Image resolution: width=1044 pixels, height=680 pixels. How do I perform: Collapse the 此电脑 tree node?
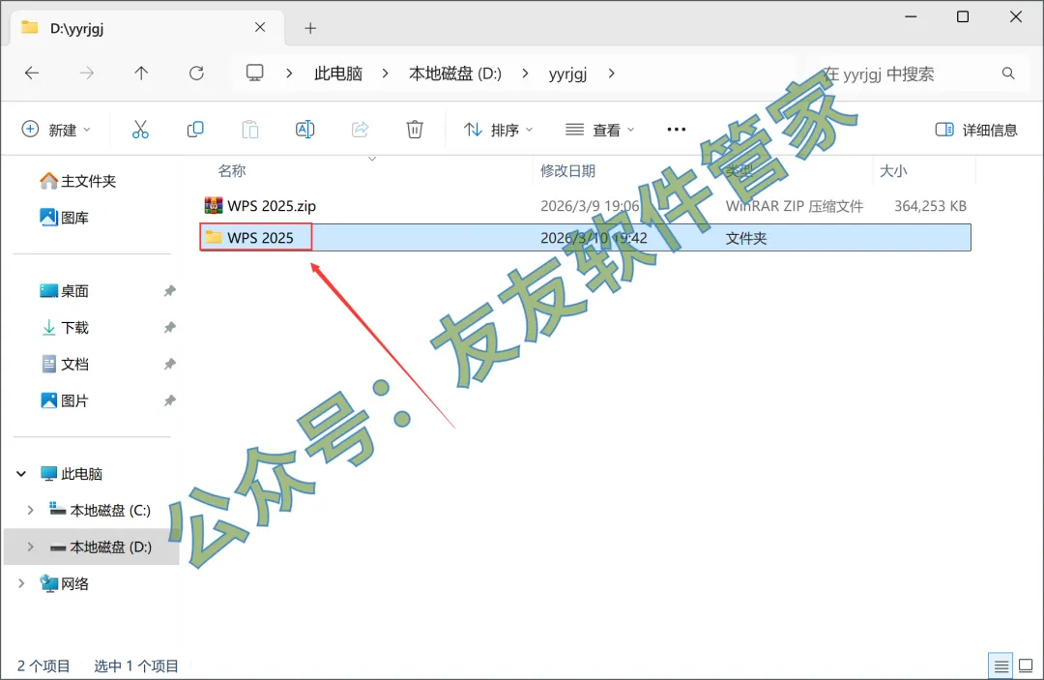[21, 474]
